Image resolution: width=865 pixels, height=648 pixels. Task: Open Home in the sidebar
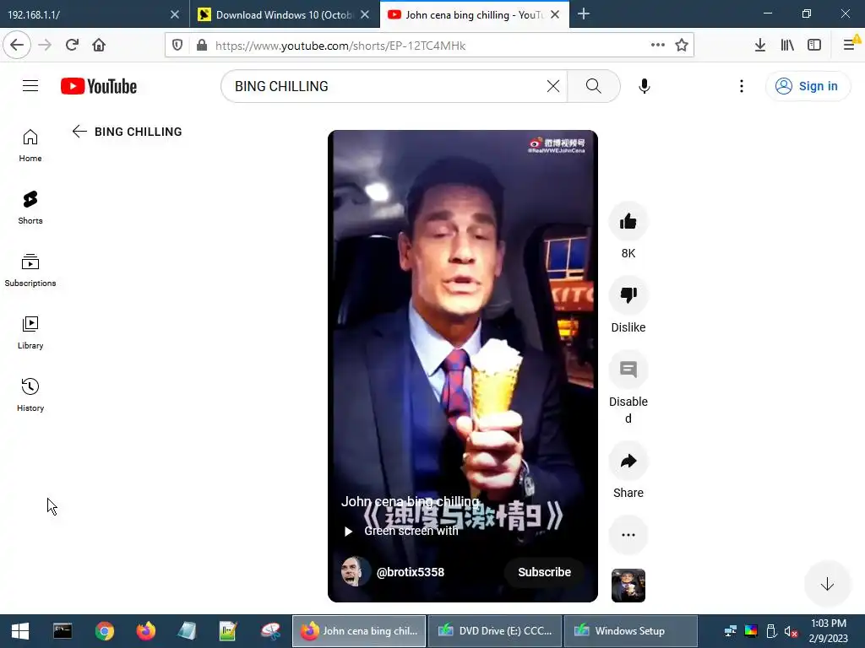[30, 145]
